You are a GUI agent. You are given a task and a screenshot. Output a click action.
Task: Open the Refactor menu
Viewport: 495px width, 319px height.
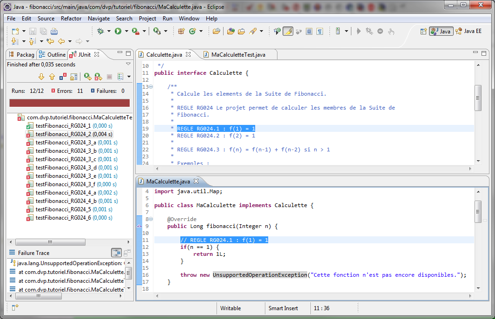pos(71,19)
